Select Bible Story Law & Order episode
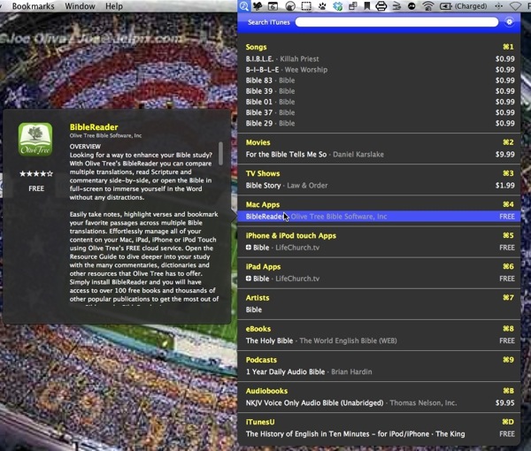The width and height of the screenshot is (531, 451). pos(380,186)
